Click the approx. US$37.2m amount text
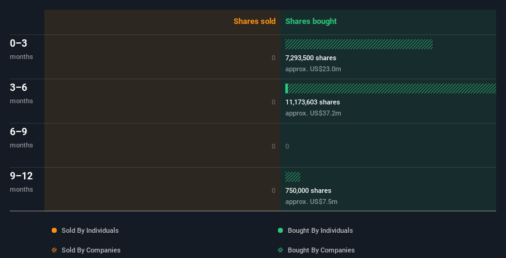506x258 pixels. pyautogui.click(x=313, y=113)
